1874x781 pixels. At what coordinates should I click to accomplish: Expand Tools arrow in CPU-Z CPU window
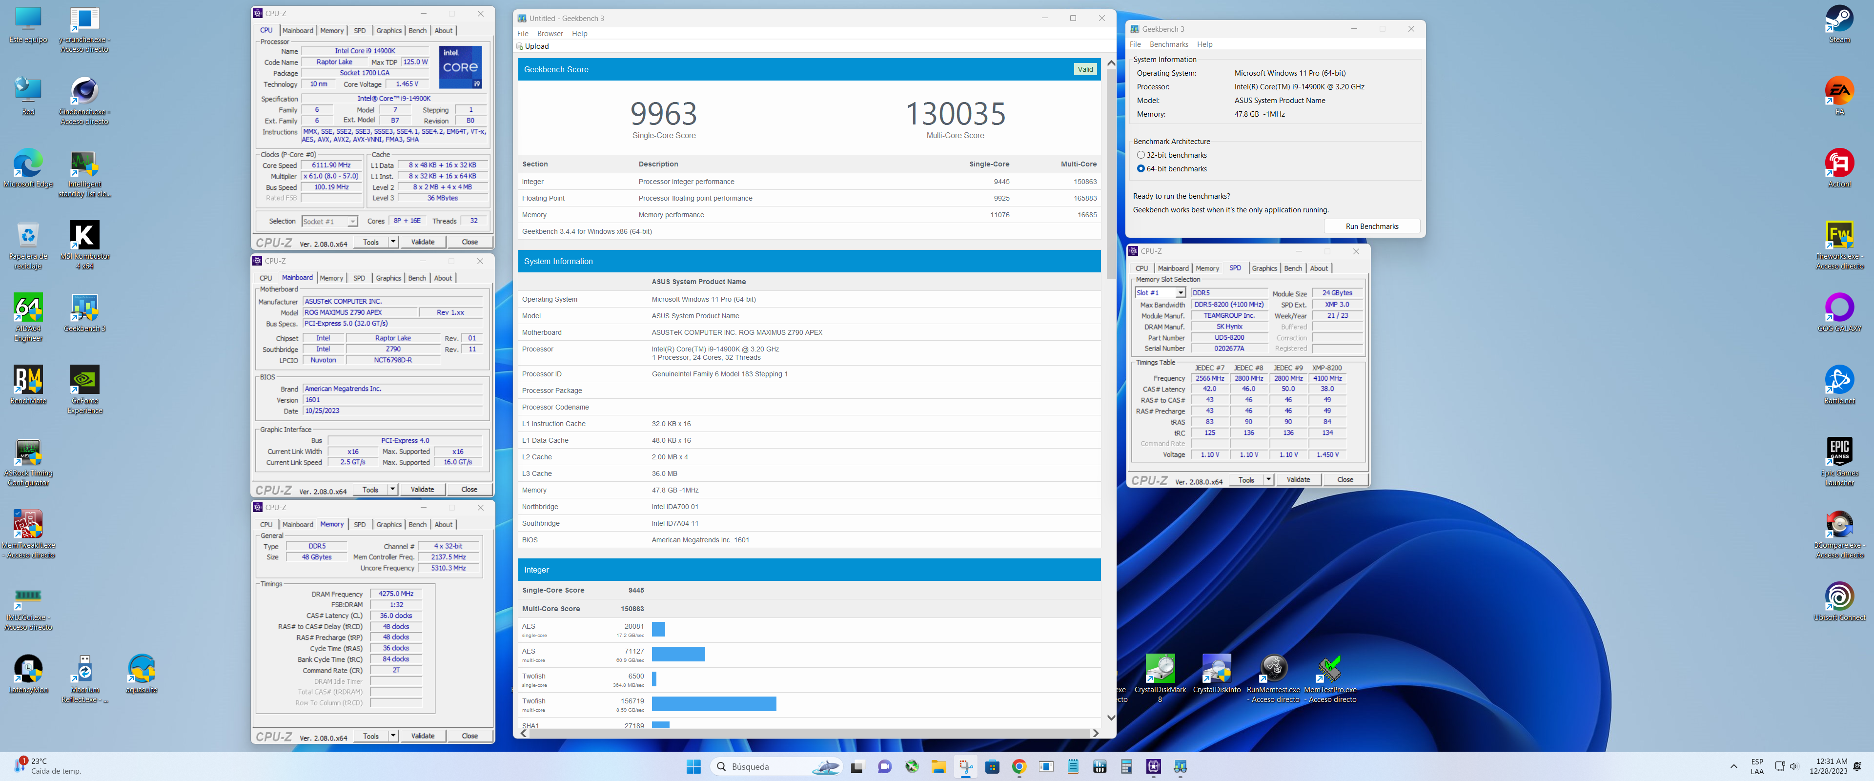pos(393,242)
